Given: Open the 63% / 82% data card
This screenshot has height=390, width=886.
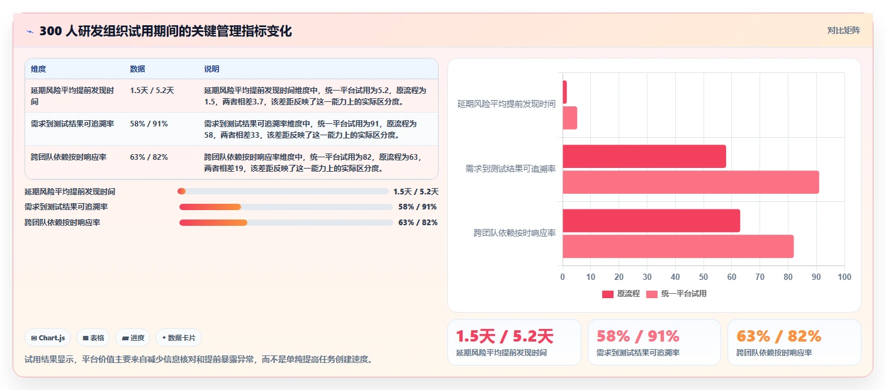Looking at the screenshot, I should click(794, 342).
